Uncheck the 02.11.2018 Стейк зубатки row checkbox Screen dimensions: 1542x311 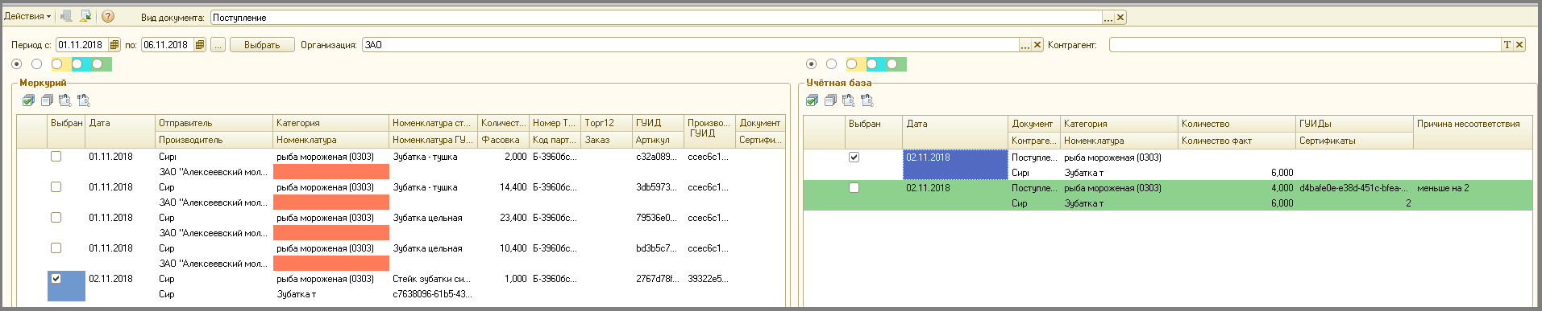click(x=56, y=279)
